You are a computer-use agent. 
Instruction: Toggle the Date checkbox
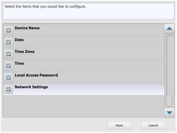click(x=9, y=42)
